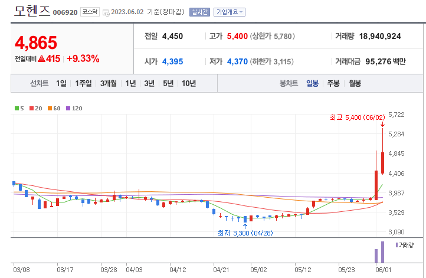Click the 코스닥 market badge
Viewport: 426px width, 278px height.
pos(90,12)
